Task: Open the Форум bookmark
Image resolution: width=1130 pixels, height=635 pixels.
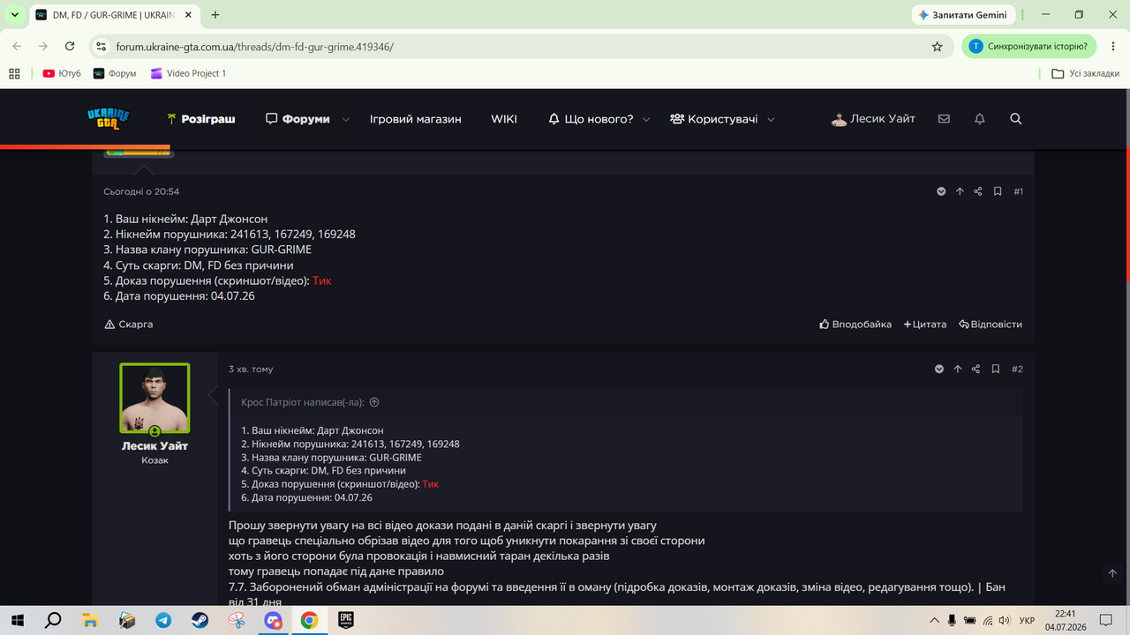Action: (115, 73)
